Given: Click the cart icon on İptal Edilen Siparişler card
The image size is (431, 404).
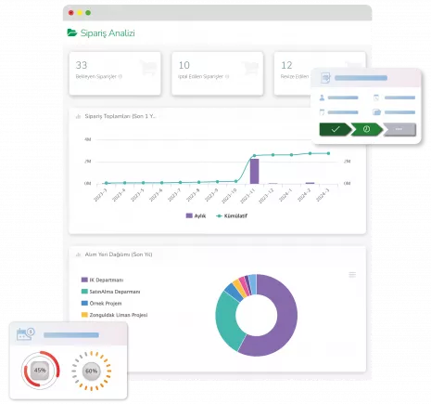Looking at the screenshot, I should tap(250, 68).
